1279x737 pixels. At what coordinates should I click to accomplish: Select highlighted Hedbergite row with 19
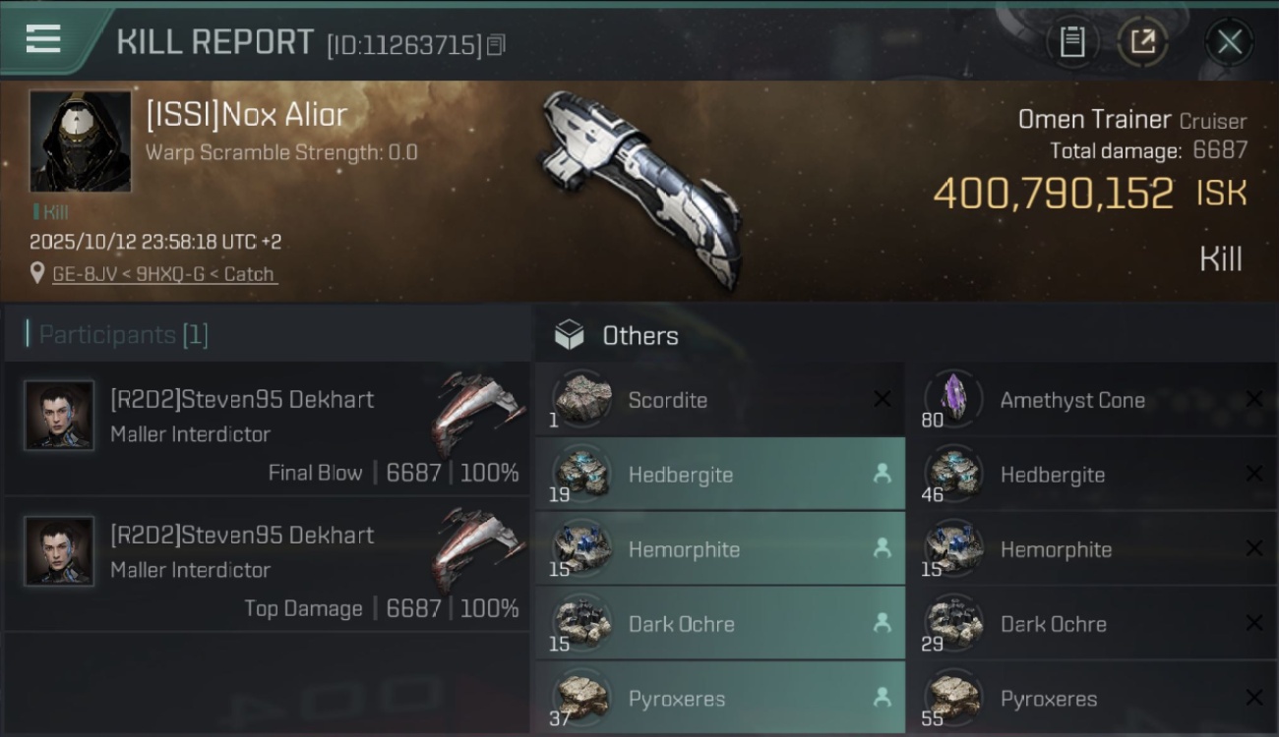(720, 475)
